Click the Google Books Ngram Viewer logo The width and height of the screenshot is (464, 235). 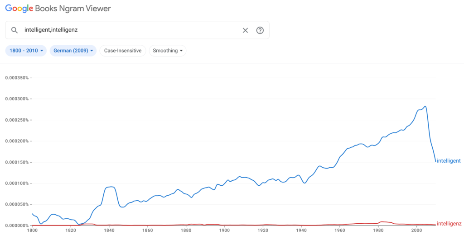(x=58, y=9)
